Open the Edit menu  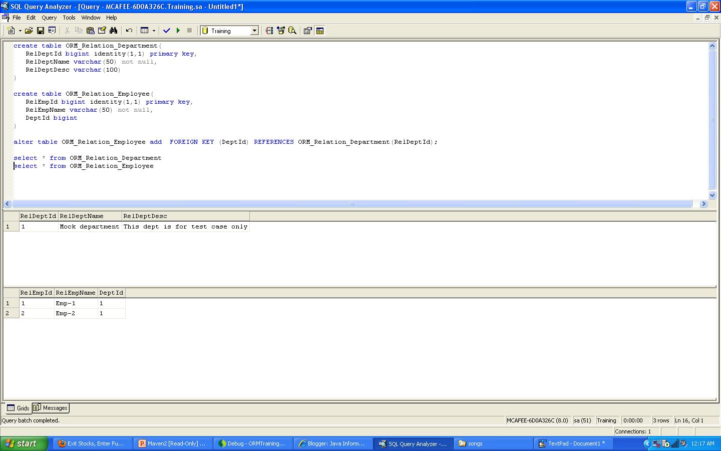pyautogui.click(x=31, y=18)
